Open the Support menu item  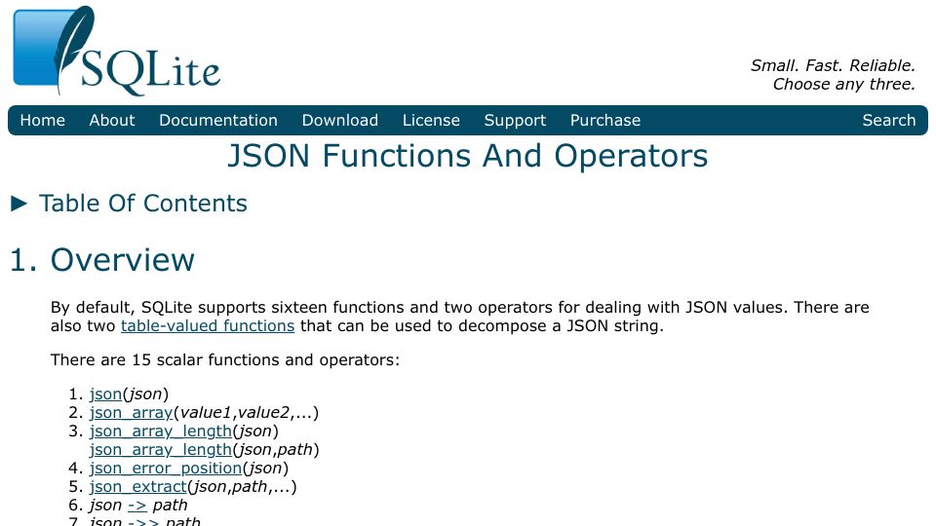(515, 121)
